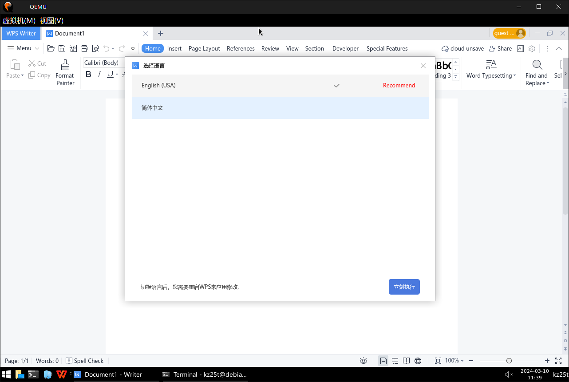Image resolution: width=569 pixels, height=382 pixels.
Task: Collapse the ribbon with chevron up
Action: pyautogui.click(x=559, y=48)
